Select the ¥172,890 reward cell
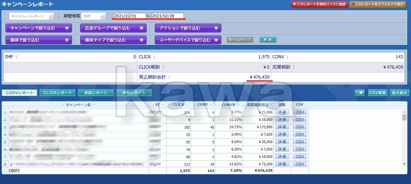411x184 pixels. click(258, 127)
